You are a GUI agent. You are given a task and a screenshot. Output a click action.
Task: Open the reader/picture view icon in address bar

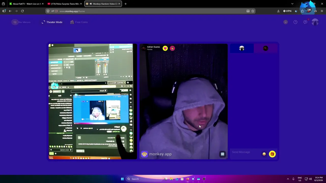coord(248,11)
